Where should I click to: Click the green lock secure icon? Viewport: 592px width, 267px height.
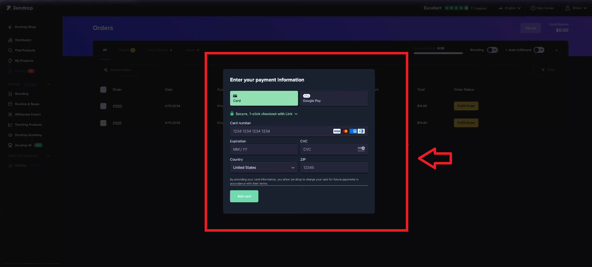point(232,114)
